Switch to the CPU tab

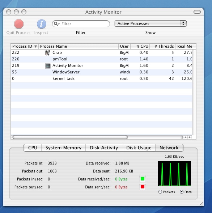(33, 148)
